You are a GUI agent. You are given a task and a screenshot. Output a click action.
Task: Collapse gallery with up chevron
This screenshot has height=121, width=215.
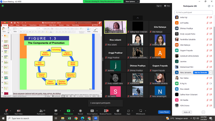coord(138,18)
